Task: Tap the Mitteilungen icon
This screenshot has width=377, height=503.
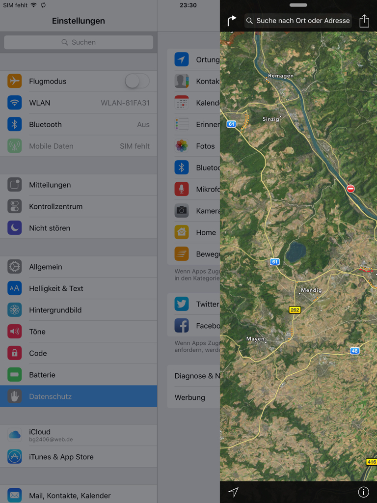Action: [14, 185]
